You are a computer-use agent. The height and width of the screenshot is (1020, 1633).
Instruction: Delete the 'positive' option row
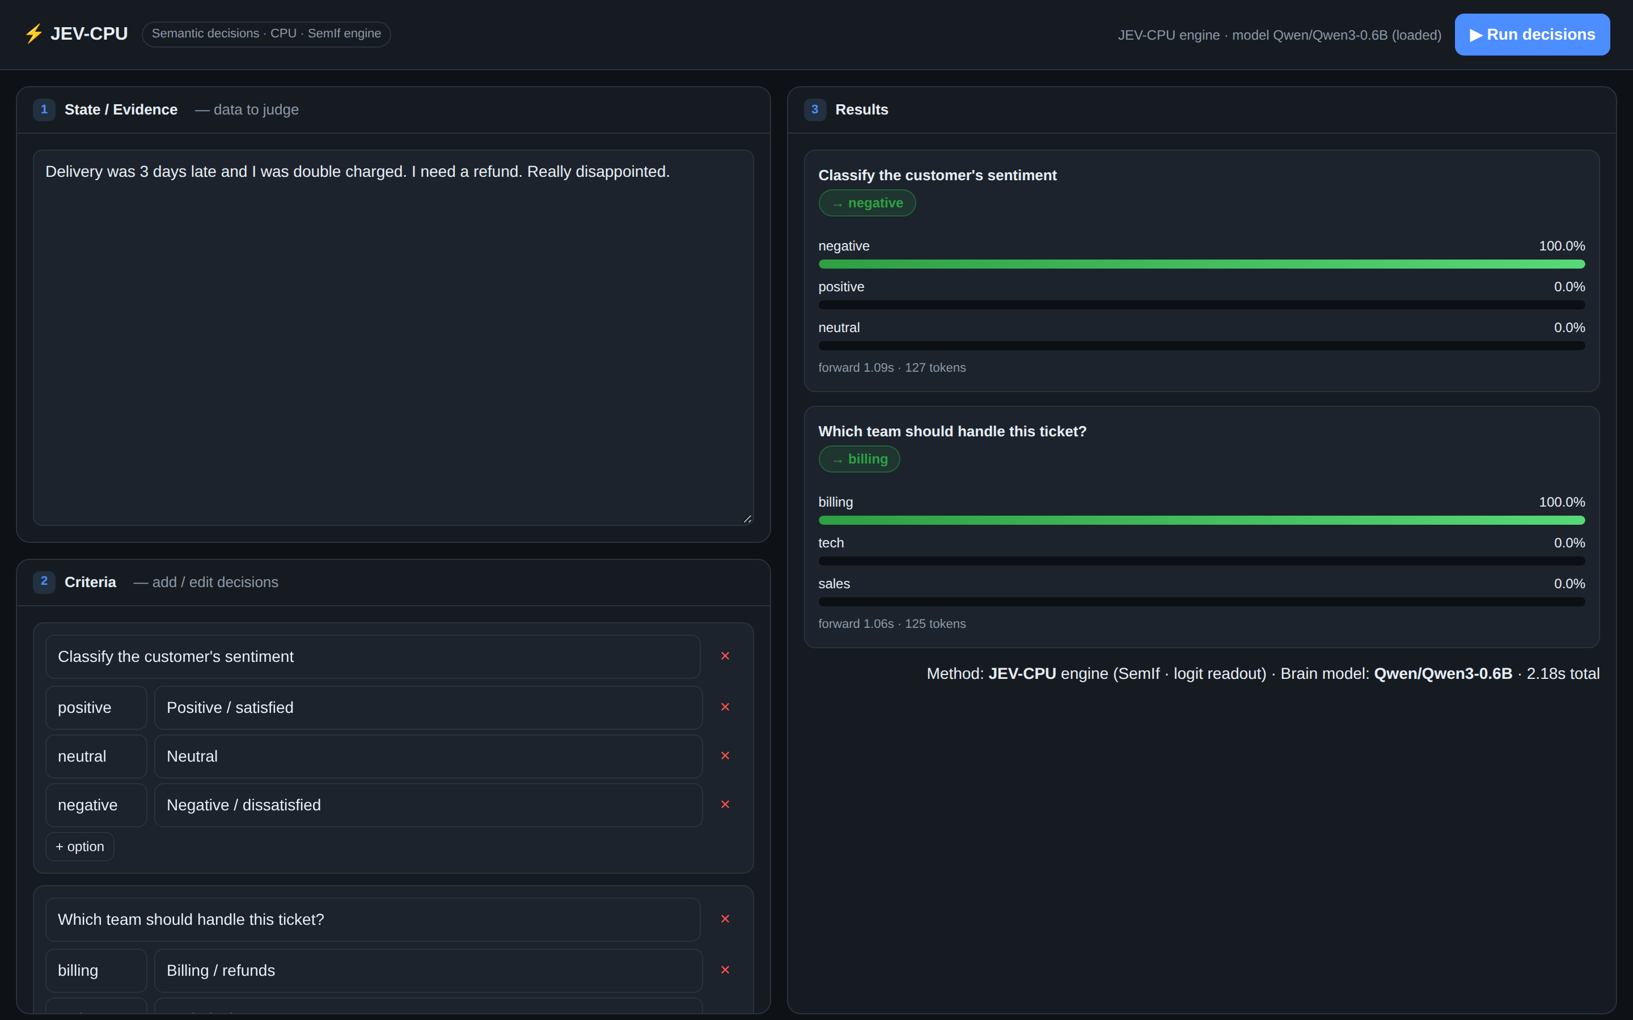coord(725,707)
